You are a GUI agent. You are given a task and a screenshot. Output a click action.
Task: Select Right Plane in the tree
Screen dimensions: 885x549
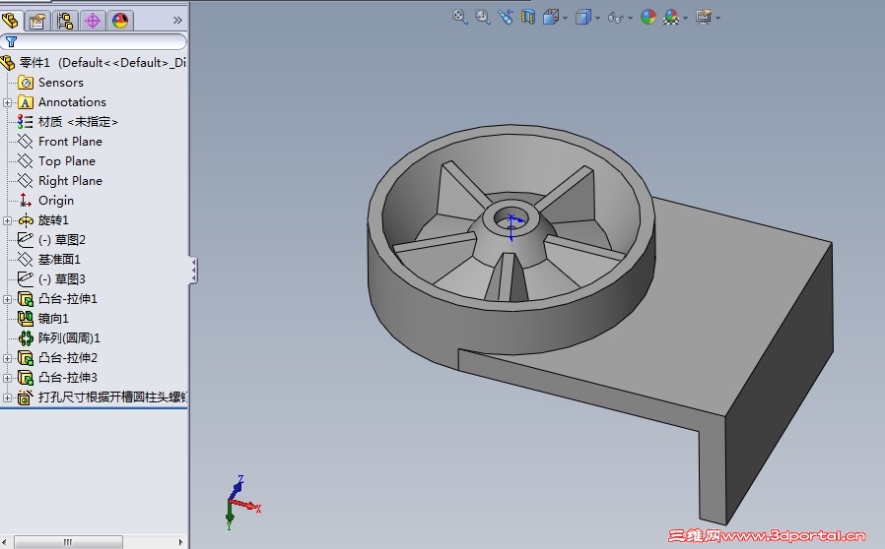pos(70,181)
